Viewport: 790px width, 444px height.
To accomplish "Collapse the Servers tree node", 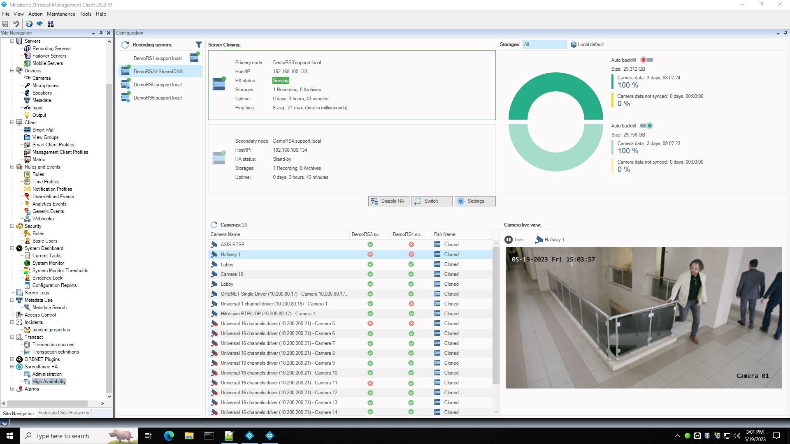I will [12, 41].
